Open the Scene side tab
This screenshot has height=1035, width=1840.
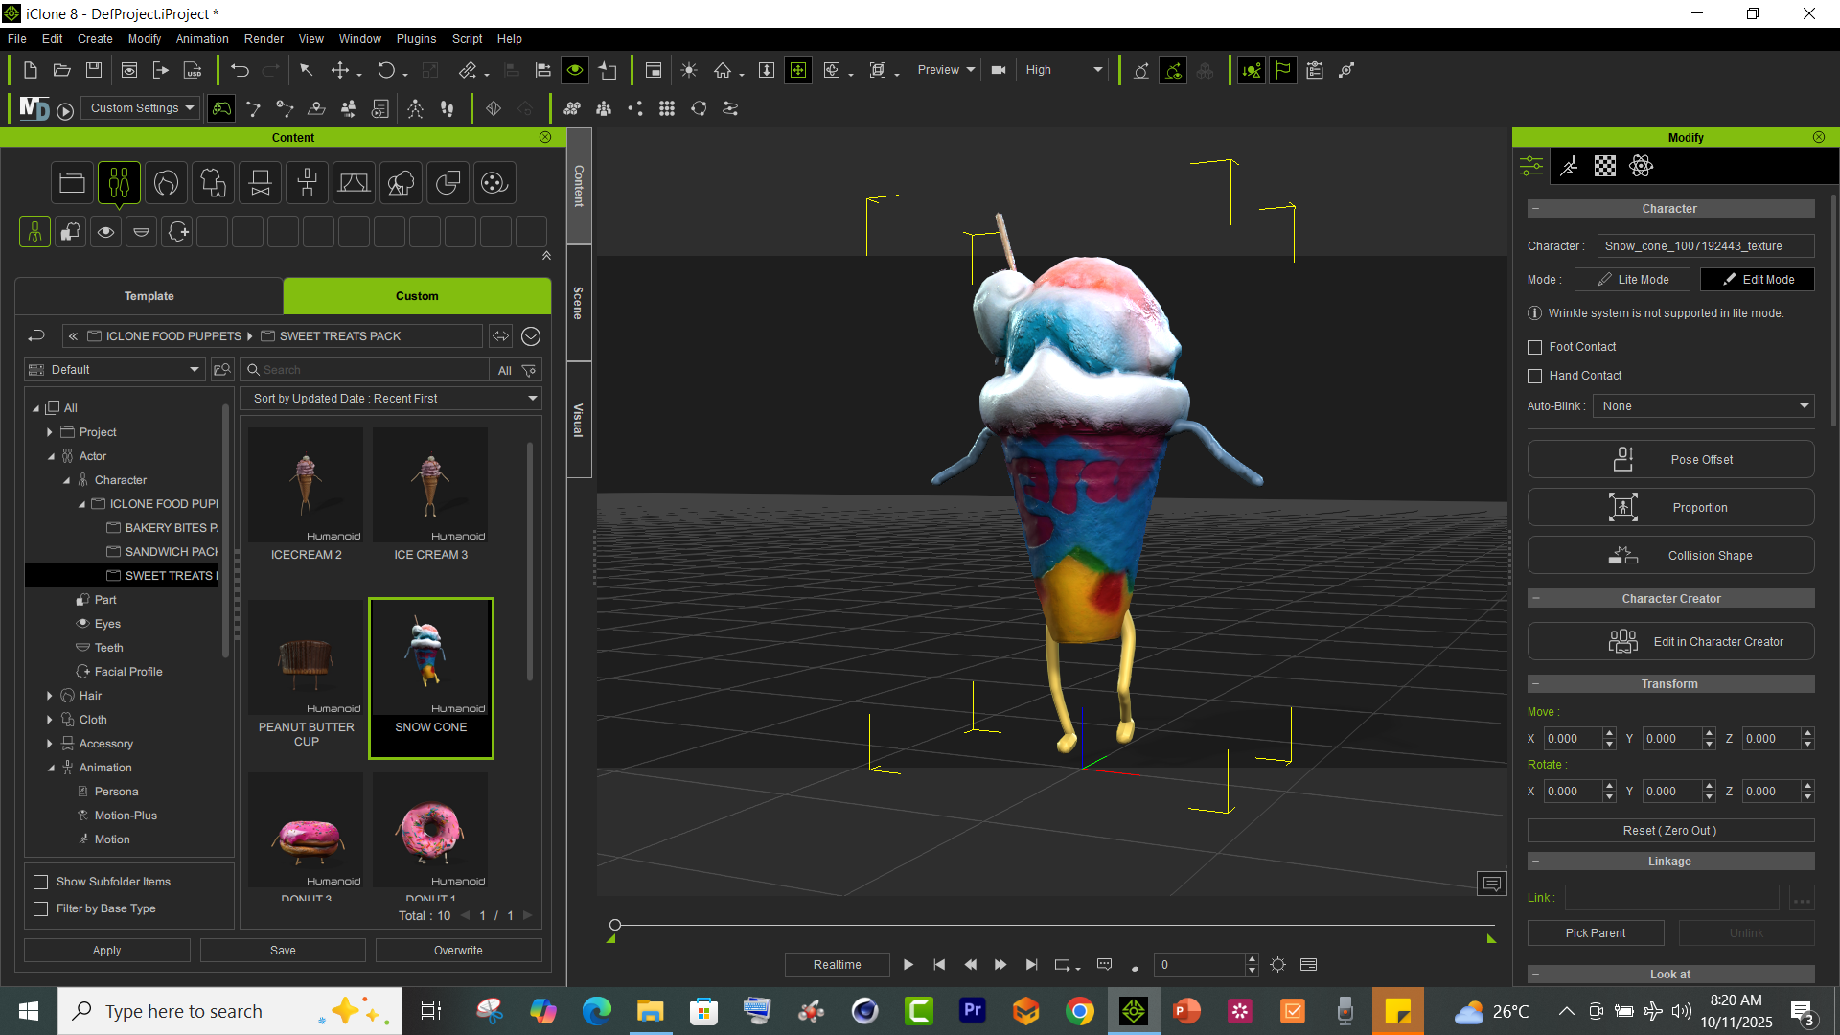point(578,303)
